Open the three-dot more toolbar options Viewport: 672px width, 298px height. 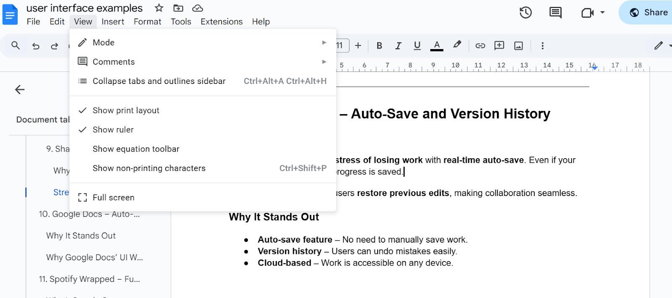pyautogui.click(x=542, y=46)
